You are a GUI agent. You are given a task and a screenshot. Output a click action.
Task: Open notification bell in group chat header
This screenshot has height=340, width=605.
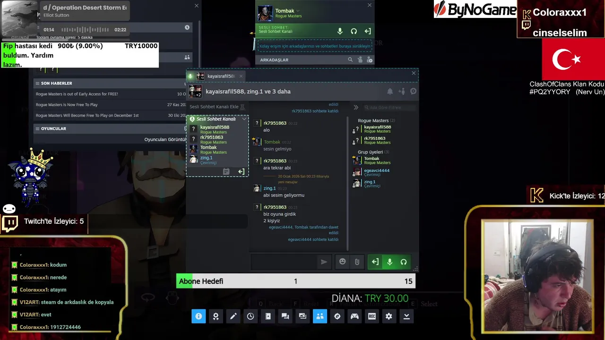(390, 92)
